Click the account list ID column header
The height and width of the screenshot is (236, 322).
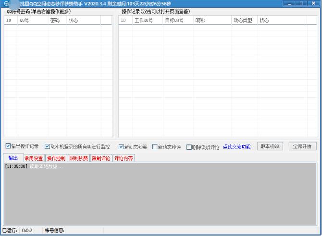[11, 20]
